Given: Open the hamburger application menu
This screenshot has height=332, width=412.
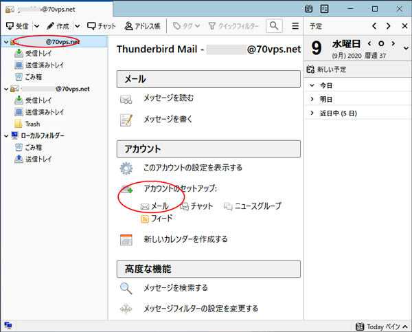Looking at the screenshot, I should coord(295,26).
